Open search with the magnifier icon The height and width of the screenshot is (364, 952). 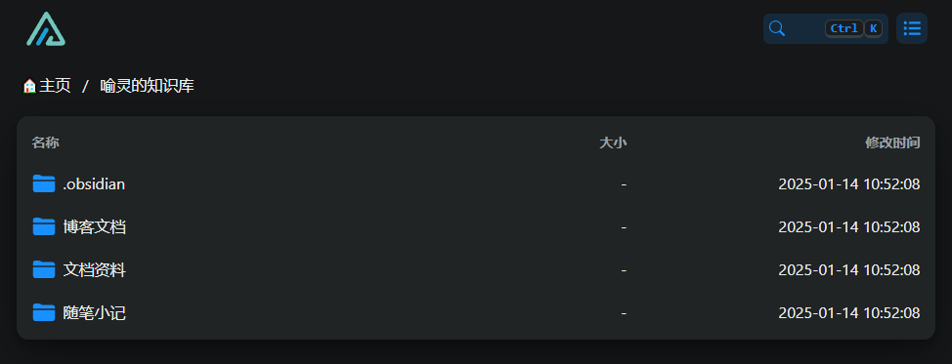(x=776, y=28)
